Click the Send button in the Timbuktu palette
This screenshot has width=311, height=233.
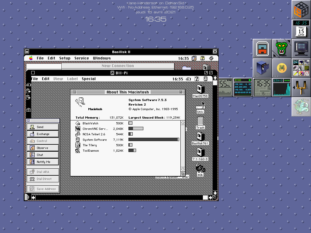(x=43, y=127)
